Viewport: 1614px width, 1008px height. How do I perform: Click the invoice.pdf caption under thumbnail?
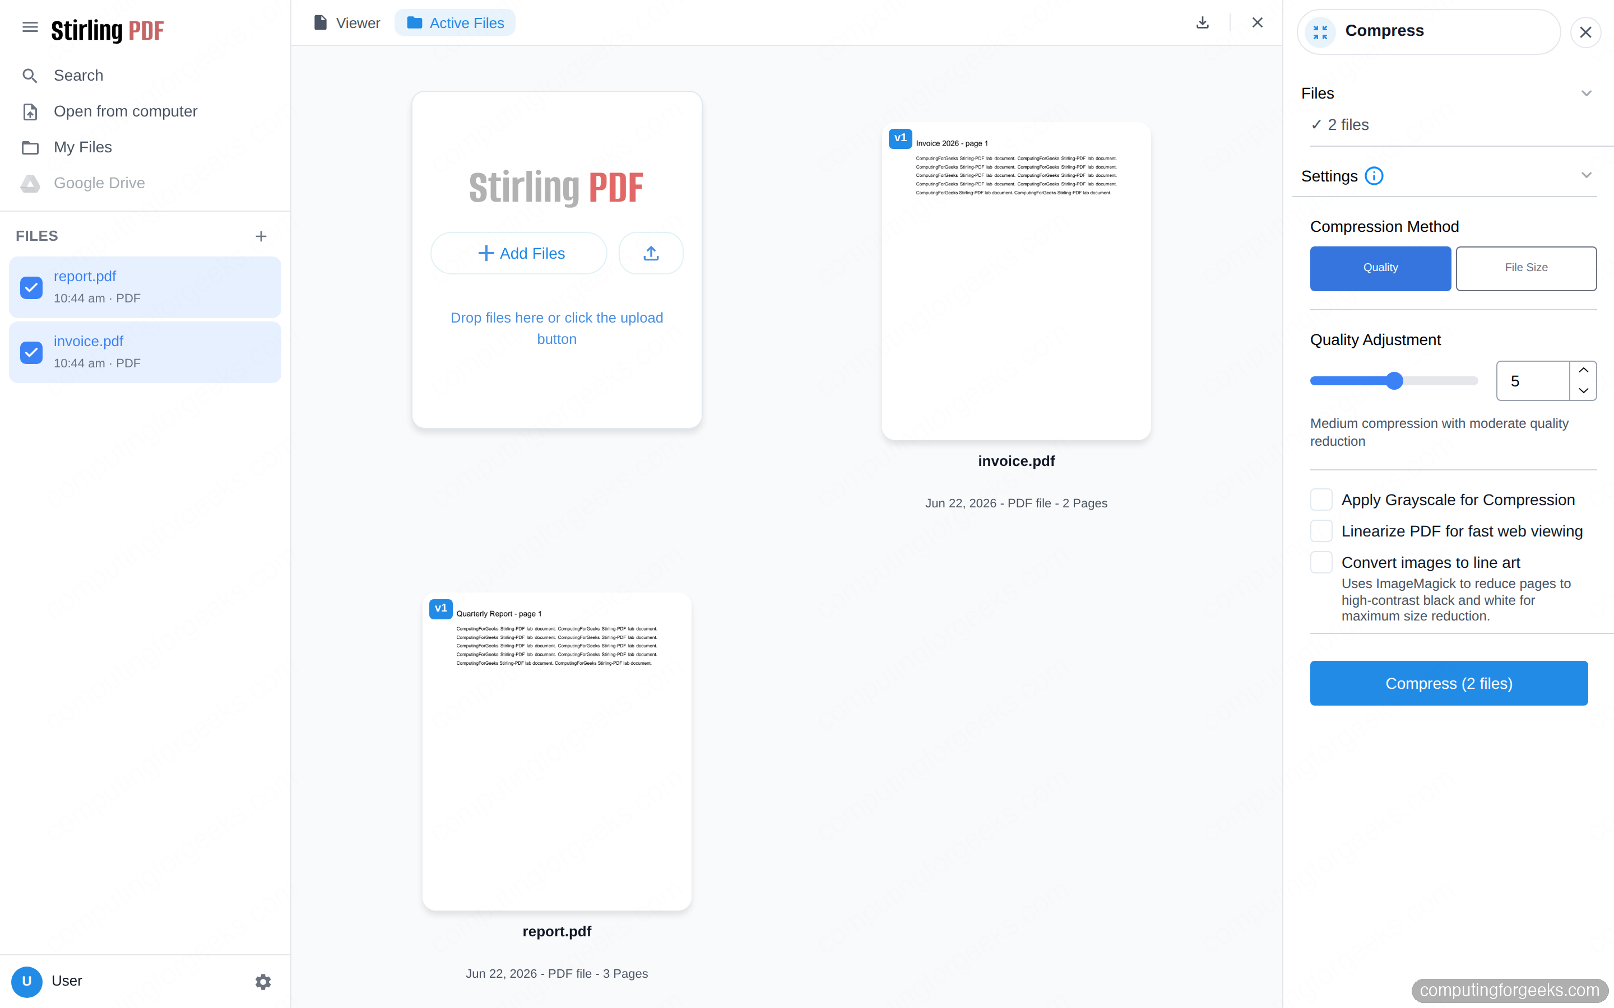1015,461
